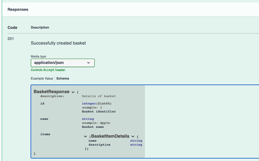Click the BasketItemDetails model title
259x161 pixels.
110,136
